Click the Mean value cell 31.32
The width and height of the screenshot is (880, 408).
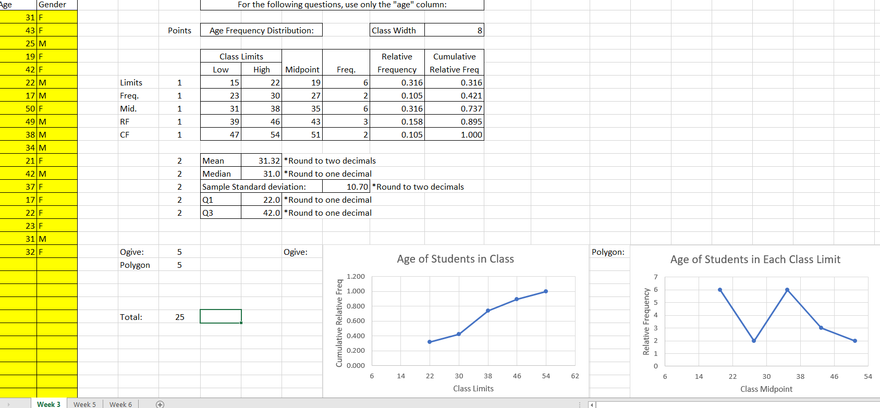pyautogui.click(x=261, y=160)
